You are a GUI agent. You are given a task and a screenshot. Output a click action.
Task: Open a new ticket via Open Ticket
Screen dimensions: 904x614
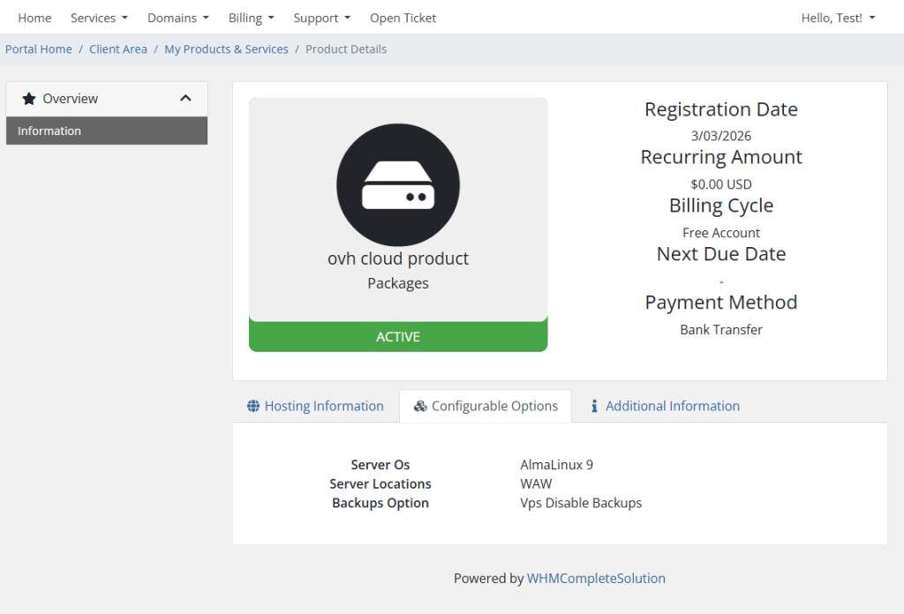point(403,18)
